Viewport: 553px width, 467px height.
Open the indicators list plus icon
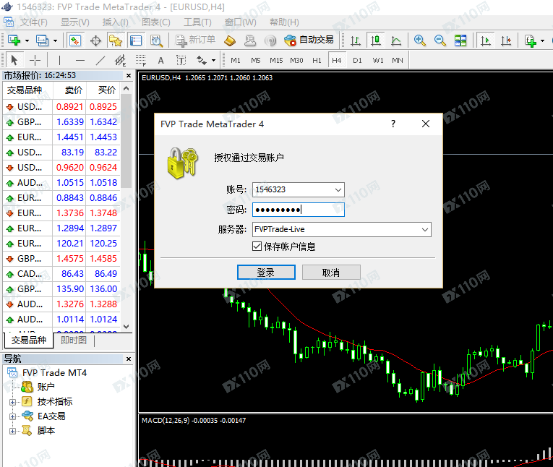(530, 40)
